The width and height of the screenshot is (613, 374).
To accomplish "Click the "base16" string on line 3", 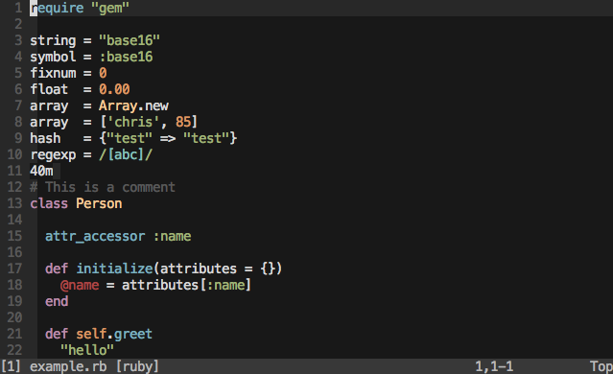I will coord(130,40).
